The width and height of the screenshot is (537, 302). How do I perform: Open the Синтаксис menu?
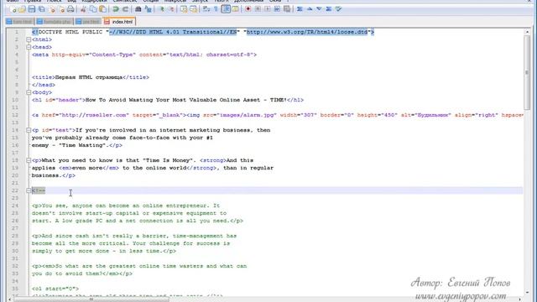[x=125, y=2]
